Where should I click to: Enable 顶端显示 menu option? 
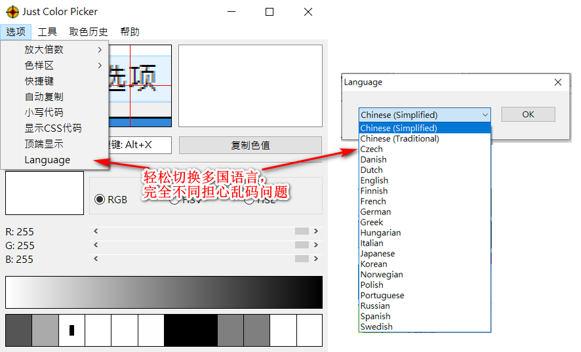55,144
